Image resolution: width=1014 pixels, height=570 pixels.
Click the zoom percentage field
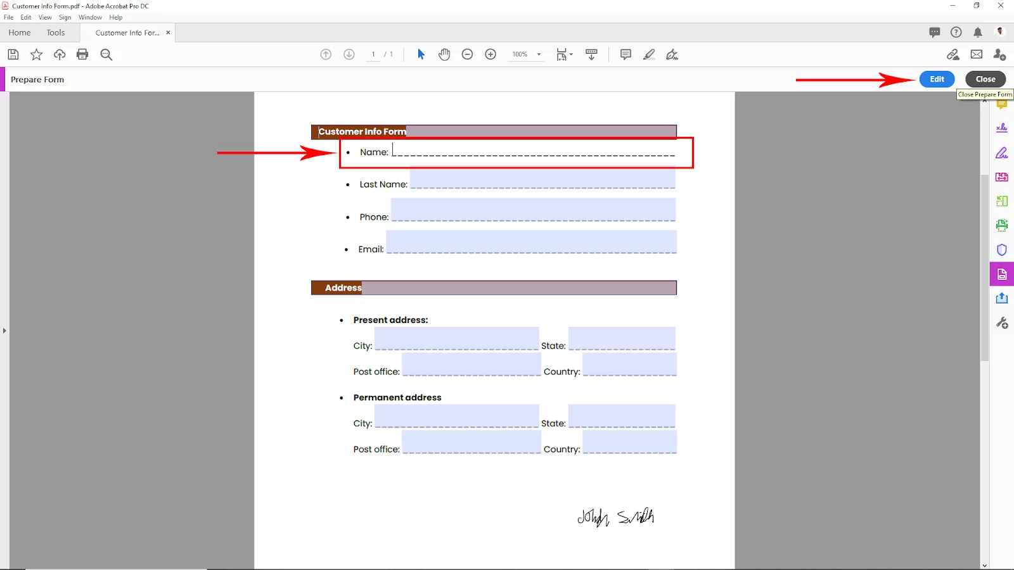click(x=520, y=54)
